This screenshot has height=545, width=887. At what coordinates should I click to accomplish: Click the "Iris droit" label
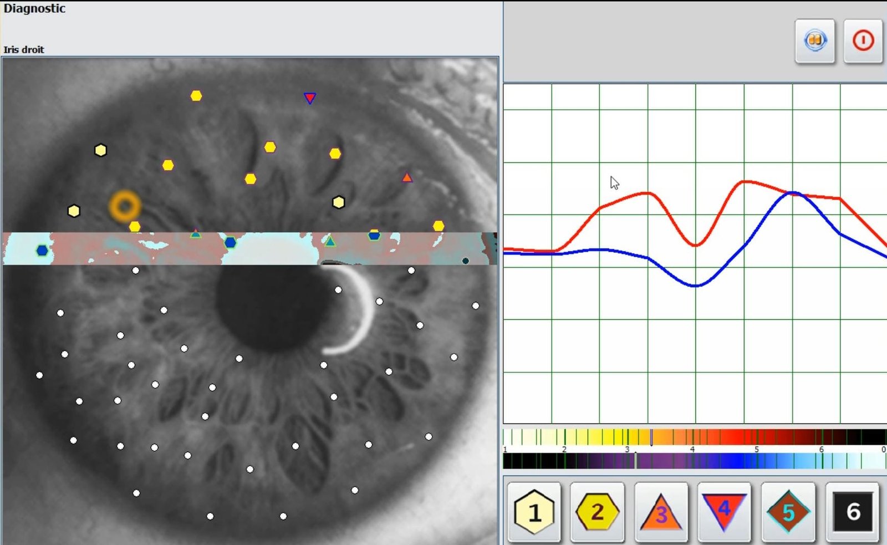[x=24, y=50]
